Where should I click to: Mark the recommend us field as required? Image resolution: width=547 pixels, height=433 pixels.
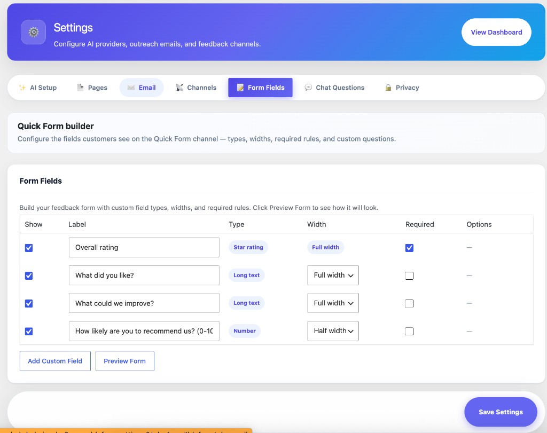(x=409, y=331)
